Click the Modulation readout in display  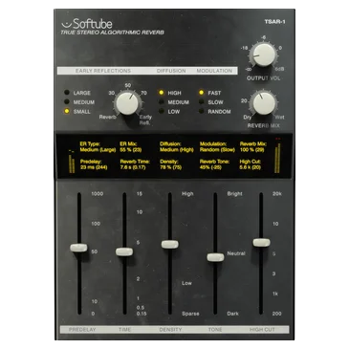tap(217, 147)
